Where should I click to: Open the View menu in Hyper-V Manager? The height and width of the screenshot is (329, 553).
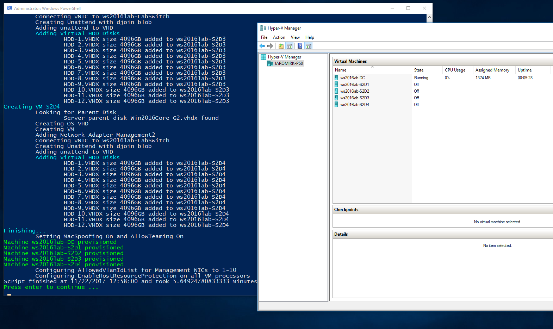tap(295, 37)
